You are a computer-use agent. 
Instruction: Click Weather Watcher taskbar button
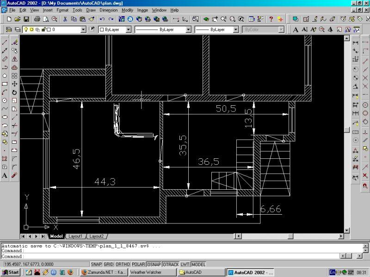152,272
